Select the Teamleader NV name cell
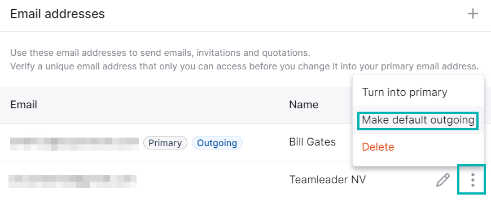491x207 pixels. [x=327, y=179]
